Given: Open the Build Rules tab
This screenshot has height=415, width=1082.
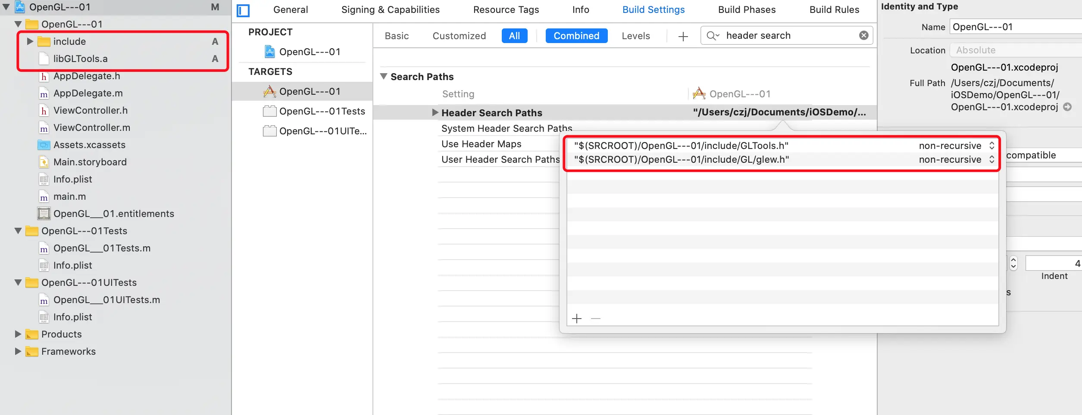Looking at the screenshot, I should click(834, 10).
